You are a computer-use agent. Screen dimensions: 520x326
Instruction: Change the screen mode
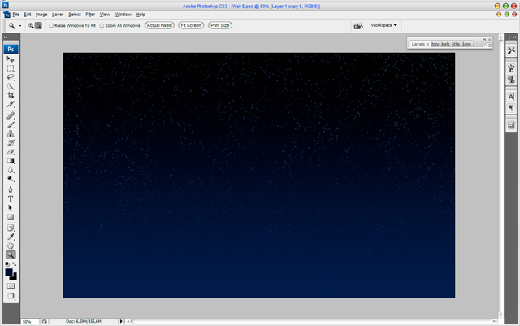pos(11,296)
